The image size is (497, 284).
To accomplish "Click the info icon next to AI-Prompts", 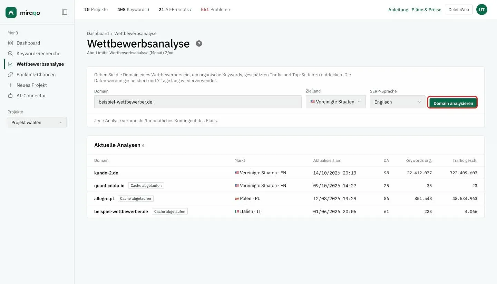I will (191, 10).
